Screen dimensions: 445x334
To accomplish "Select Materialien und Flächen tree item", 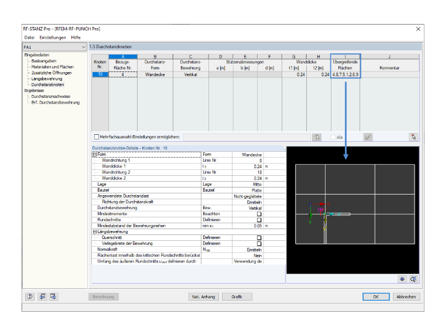I will (x=53, y=67).
